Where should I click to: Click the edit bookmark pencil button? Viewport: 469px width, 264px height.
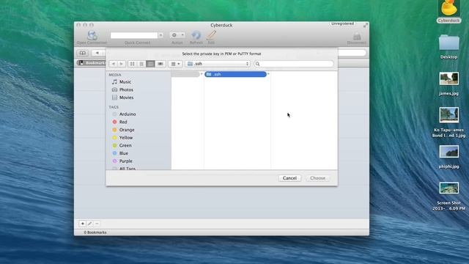[x=89, y=224]
